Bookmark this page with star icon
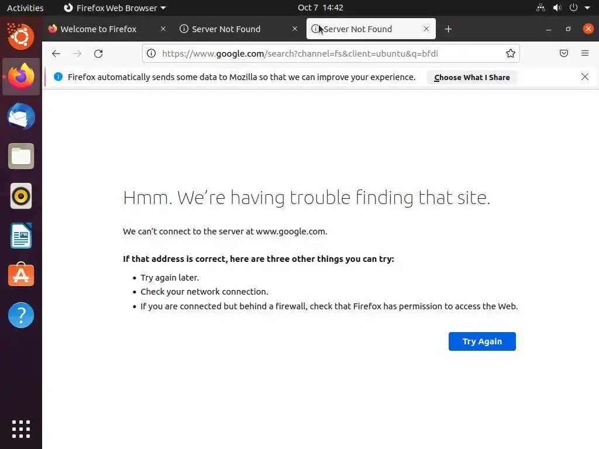Screen dimensions: 599x449 pos(510,53)
